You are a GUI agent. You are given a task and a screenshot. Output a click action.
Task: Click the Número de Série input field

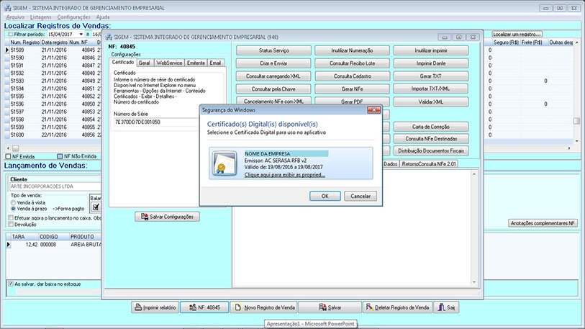tap(165, 123)
